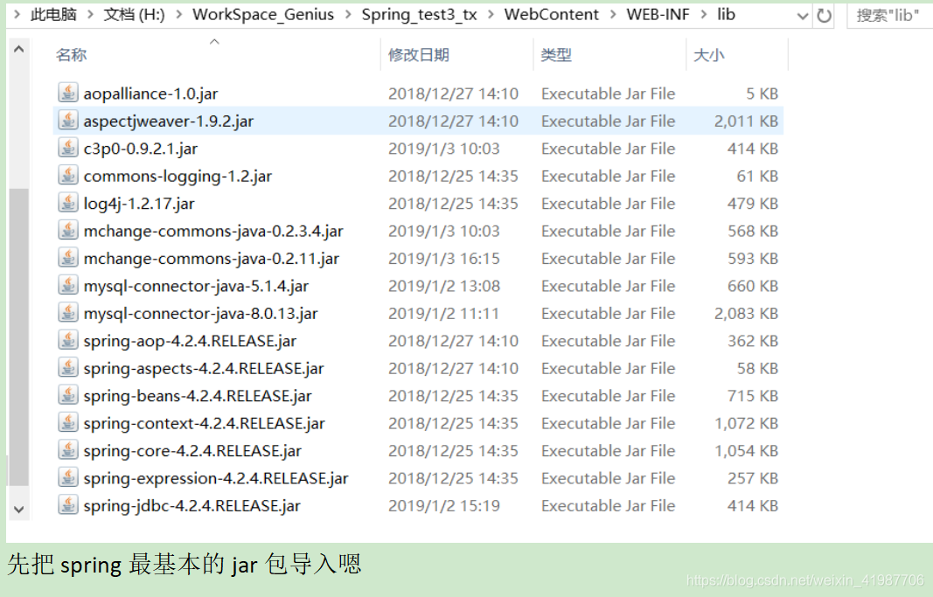Screen dimensions: 933x597
Task: Click the mysql-connector-java-8.0.13.jar icon
Action: pyautogui.click(x=68, y=313)
